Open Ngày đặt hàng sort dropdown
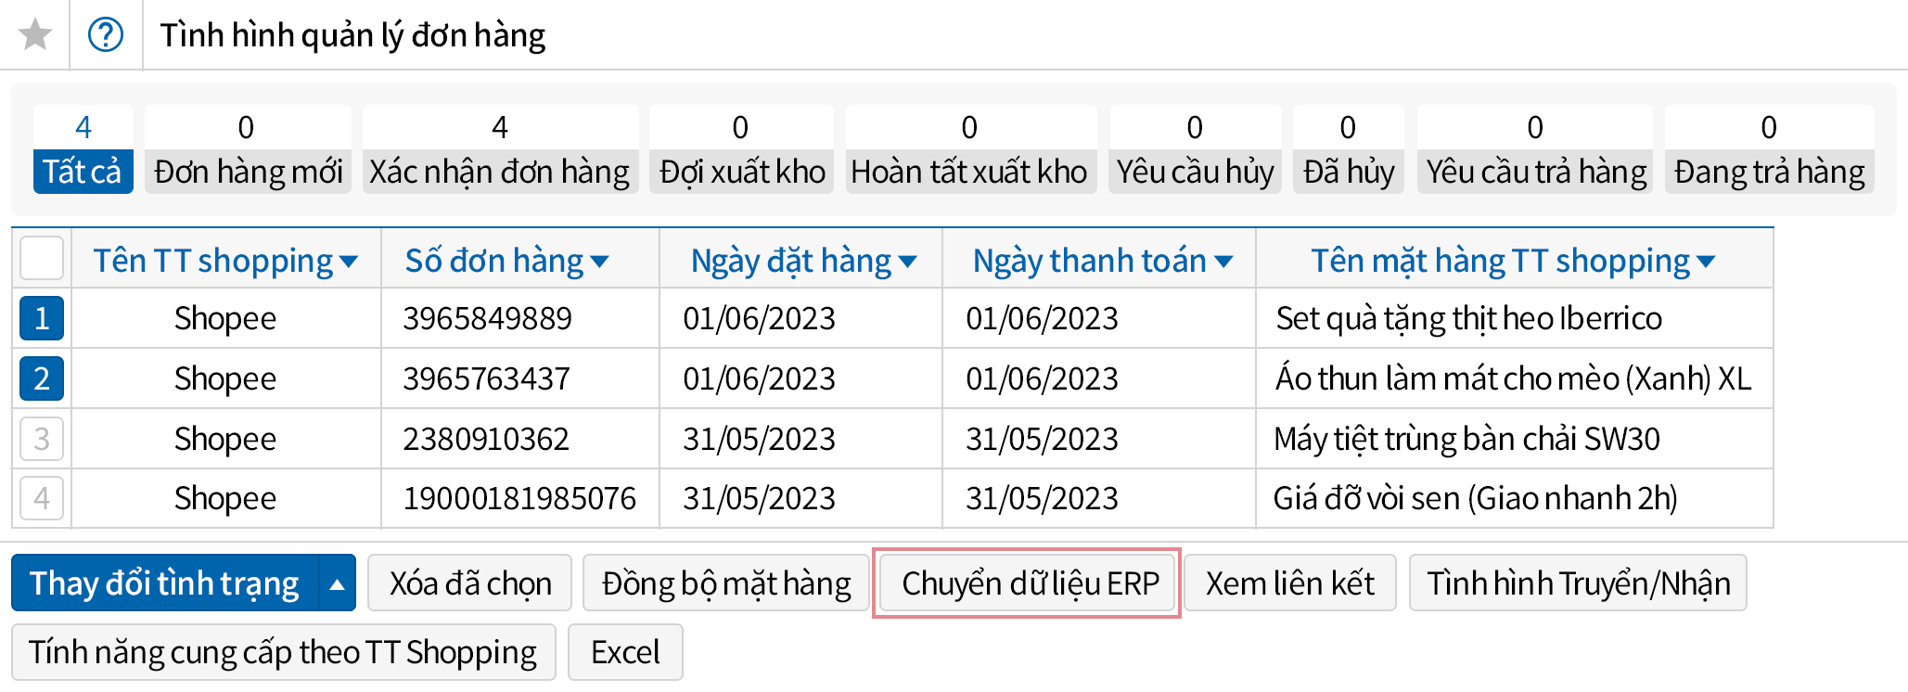This screenshot has width=1908, height=692. pyautogui.click(x=907, y=263)
